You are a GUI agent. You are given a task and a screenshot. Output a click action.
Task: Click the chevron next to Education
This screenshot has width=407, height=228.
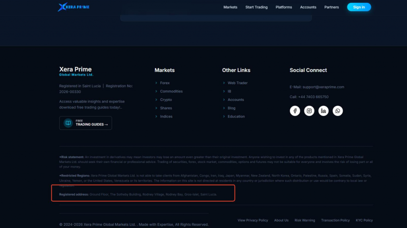click(x=224, y=116)
